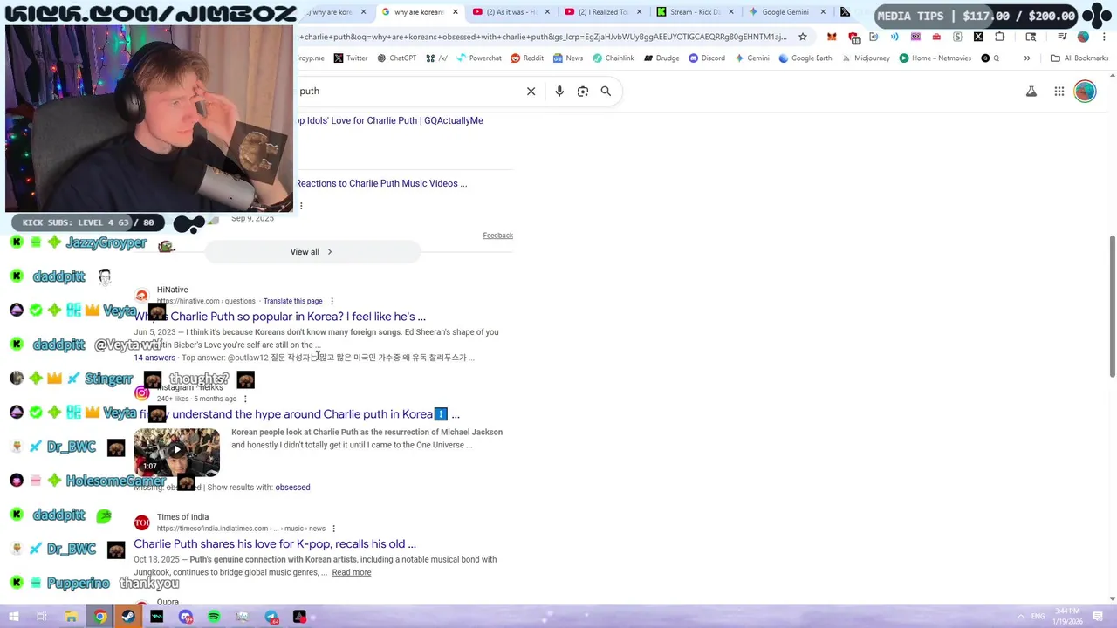Open options menu for Times of India result
The image size is (1117, 628).
(x=333, y=528)
